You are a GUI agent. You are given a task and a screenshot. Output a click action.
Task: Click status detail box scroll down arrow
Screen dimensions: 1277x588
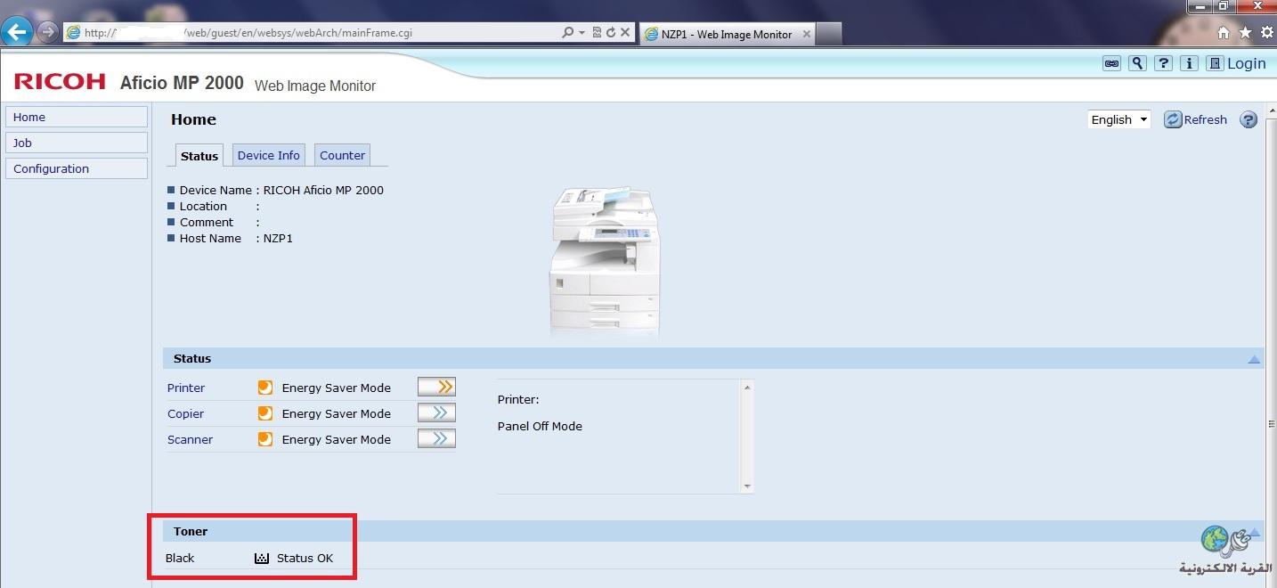(x=747, y=486)
